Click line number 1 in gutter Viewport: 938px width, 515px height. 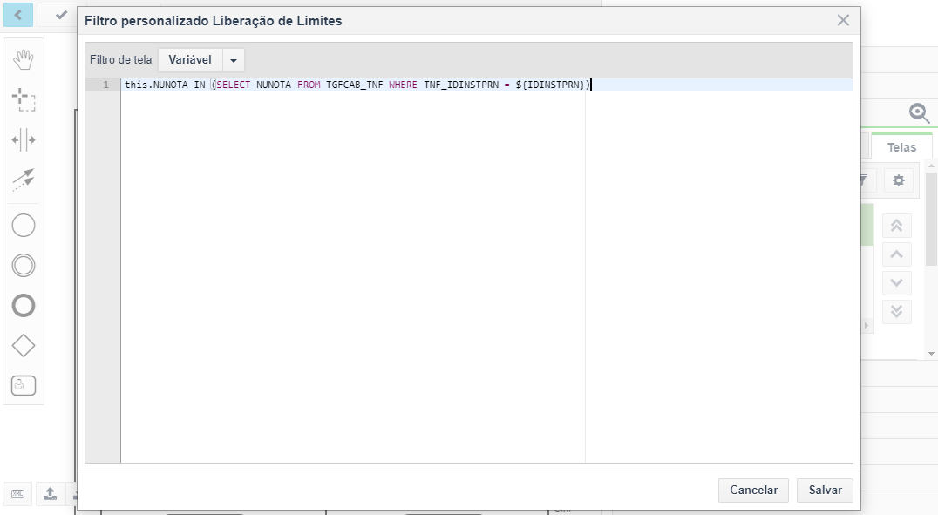click(105, 85)
